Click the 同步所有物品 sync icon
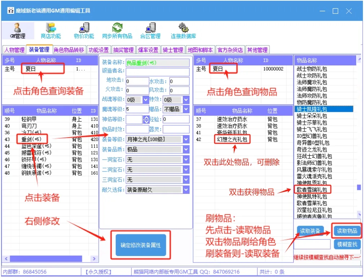The image size is (364, 278). tap(117, 30)
